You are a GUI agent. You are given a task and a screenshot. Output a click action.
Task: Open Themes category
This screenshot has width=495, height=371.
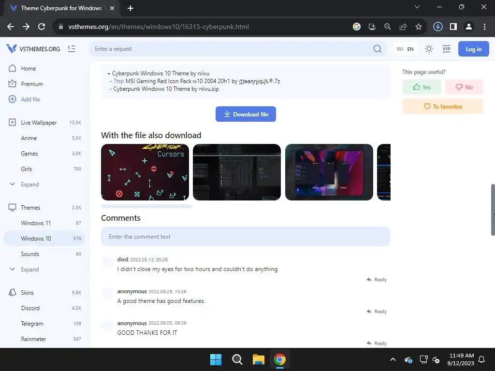point(44,208)
